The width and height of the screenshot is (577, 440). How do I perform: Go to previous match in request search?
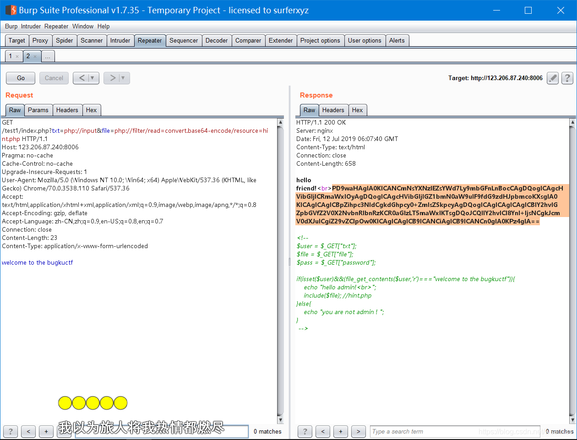click(28, 431)
